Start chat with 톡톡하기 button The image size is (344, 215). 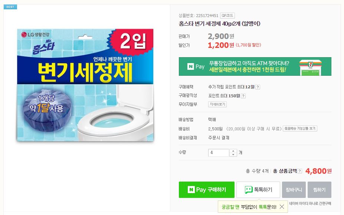coord(258,190)
